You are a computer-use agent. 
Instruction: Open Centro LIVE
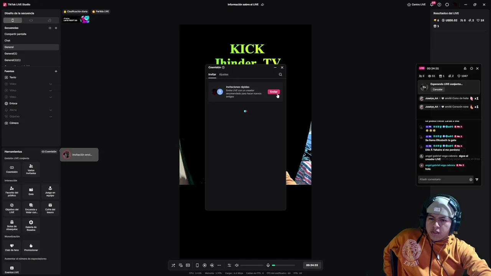tap(416, 5)
